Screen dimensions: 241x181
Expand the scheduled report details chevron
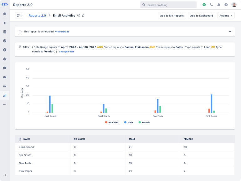pyautogui.click(x=230, y=32)
